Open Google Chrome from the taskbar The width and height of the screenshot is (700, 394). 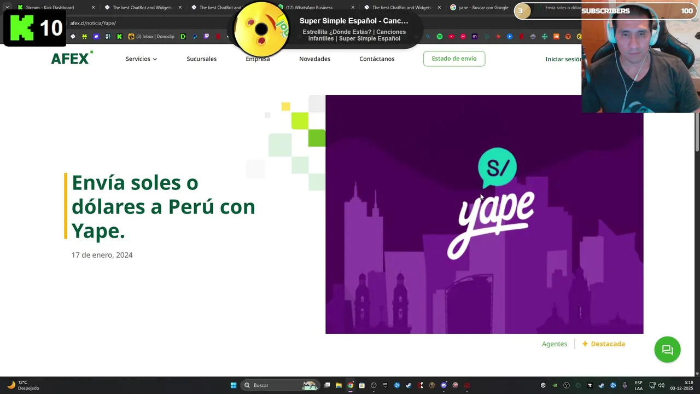351,385
